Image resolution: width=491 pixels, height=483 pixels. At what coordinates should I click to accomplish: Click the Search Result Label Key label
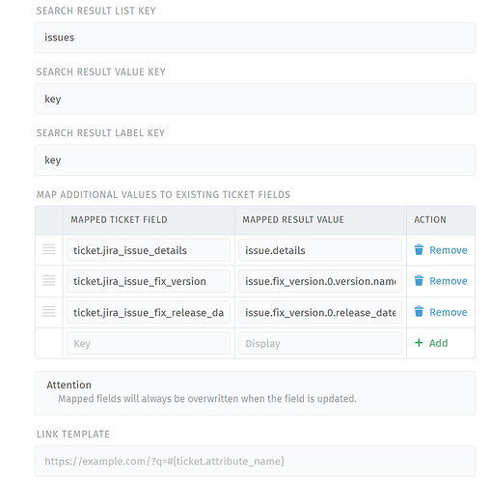pyautogui.click(x=100, y=133)
